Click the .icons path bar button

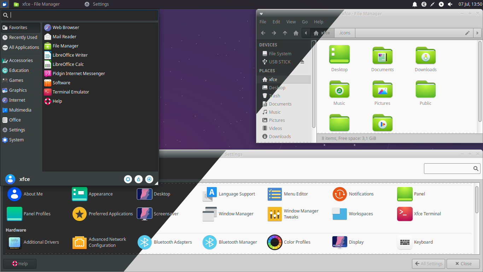pos(344,33)
